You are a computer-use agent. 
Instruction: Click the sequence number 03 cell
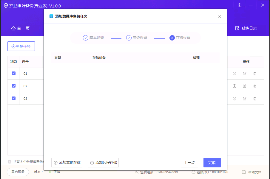point(25,99)
